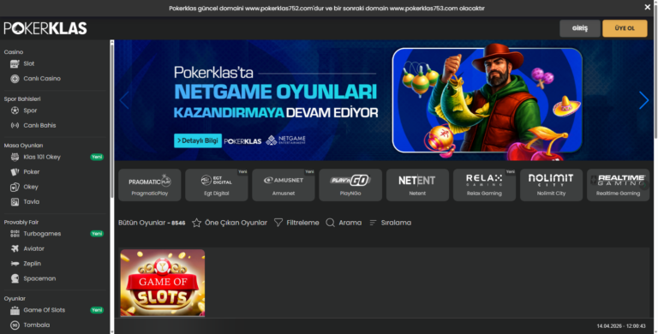Click the Üye Ol signup button
The image size is (658, 334).
(625, 28)
